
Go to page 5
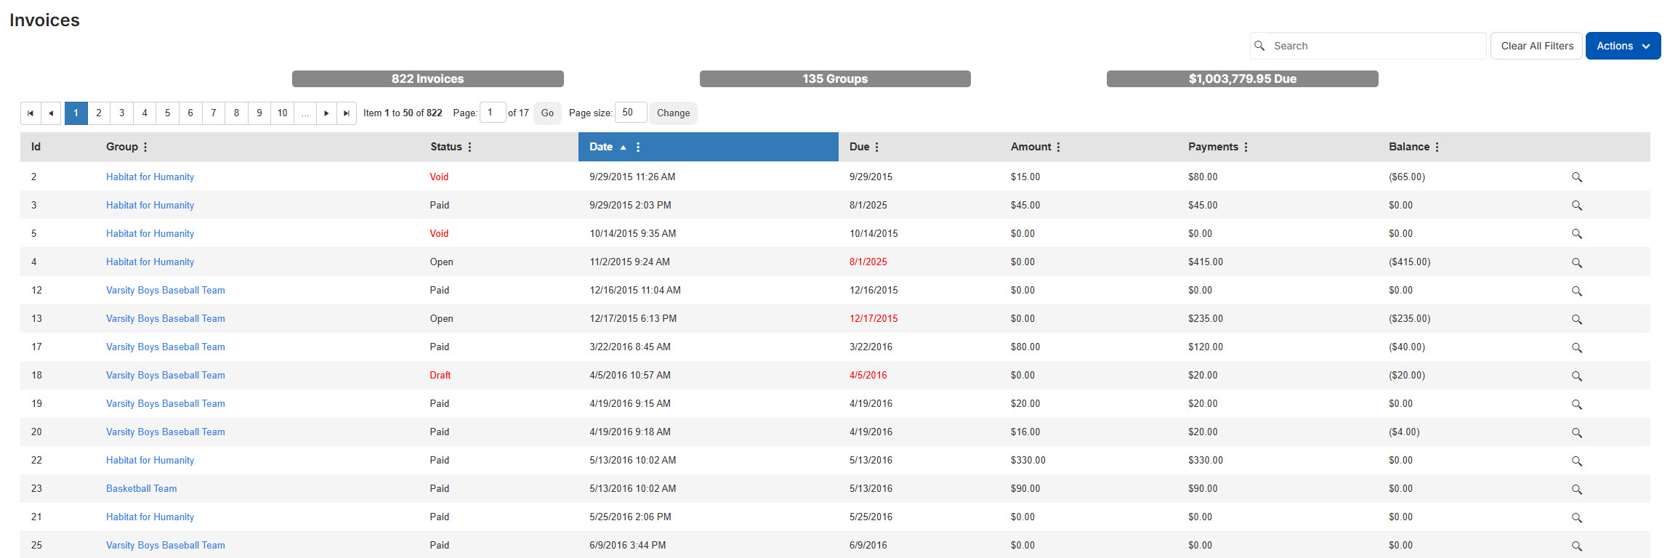pos(168,113)
